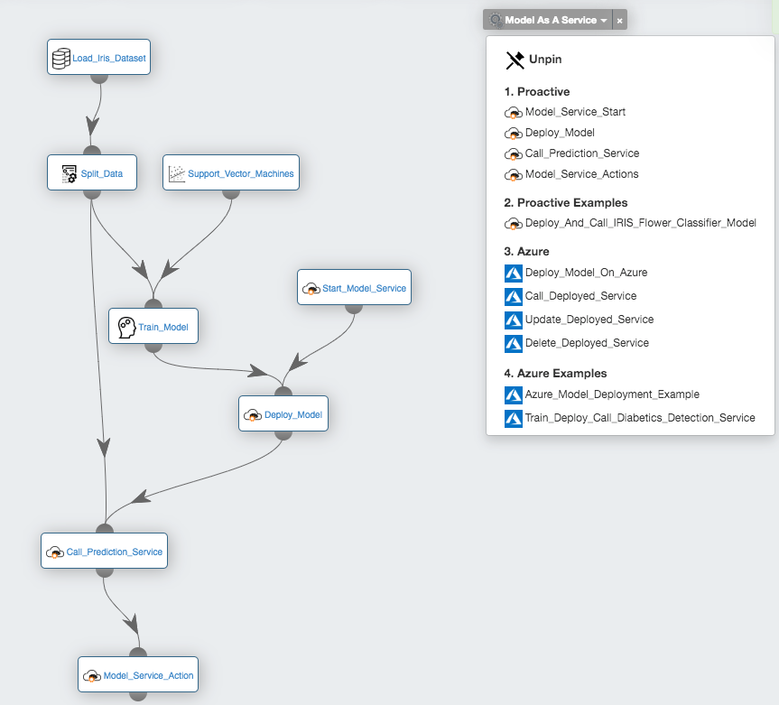Pick Model_Service_Actions in the palette menu
Viewport: 779px width, 705px height.
[581, 174]
